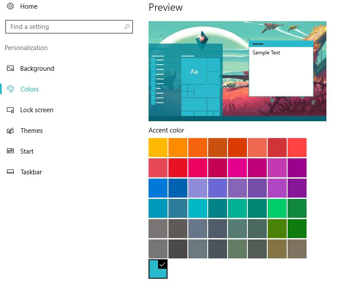Click the Sample Text preview window

pyautogui.click(x=281, y=69)
